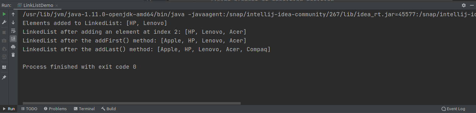
Task: Print console output with the printer icon
Action: coord(13,47)
